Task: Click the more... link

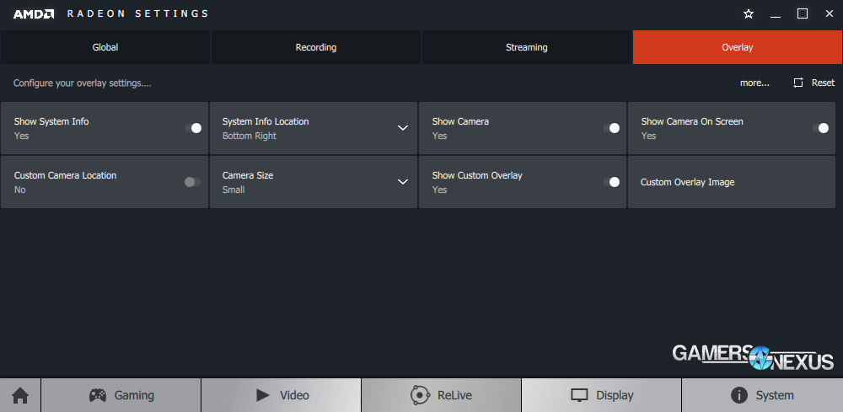Action: [x=754, y=83]
